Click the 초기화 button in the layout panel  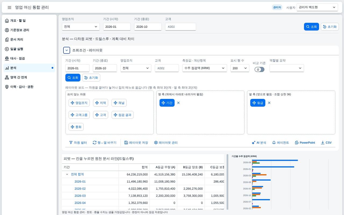point(91,78)
